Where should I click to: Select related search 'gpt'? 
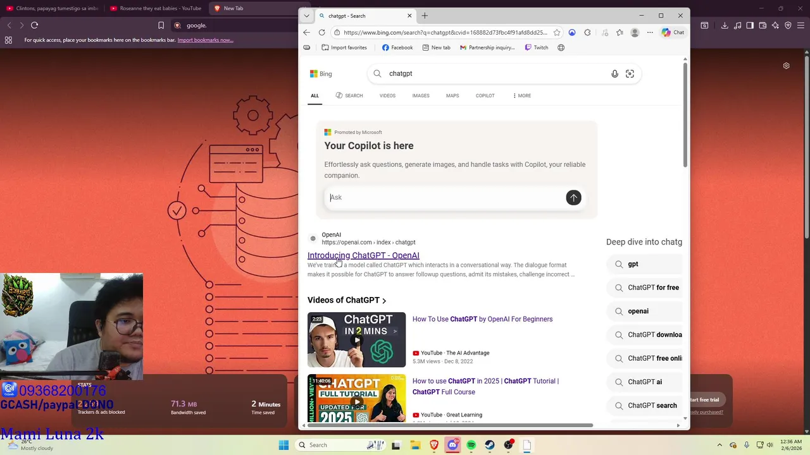644,264
